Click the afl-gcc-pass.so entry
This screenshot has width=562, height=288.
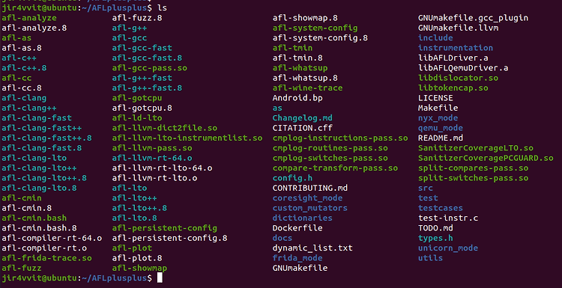click(149, 68)
